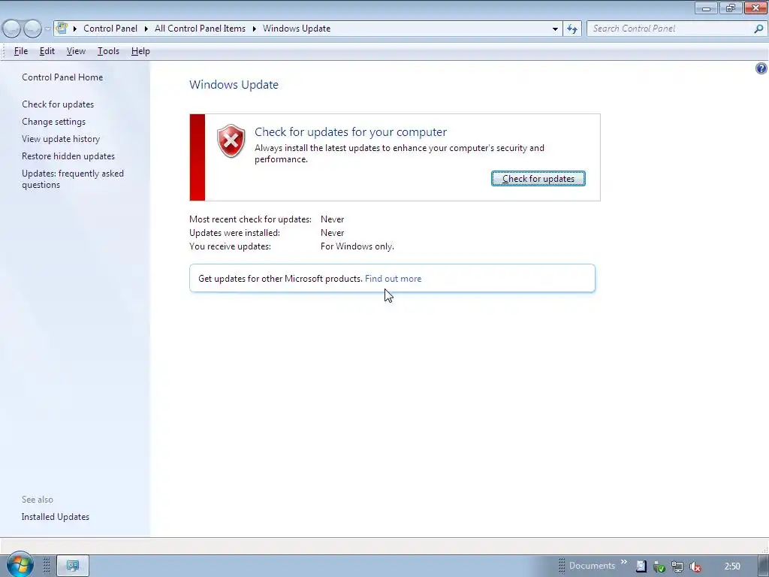Click the Back navigation arrow button

(x=12, y=29)
